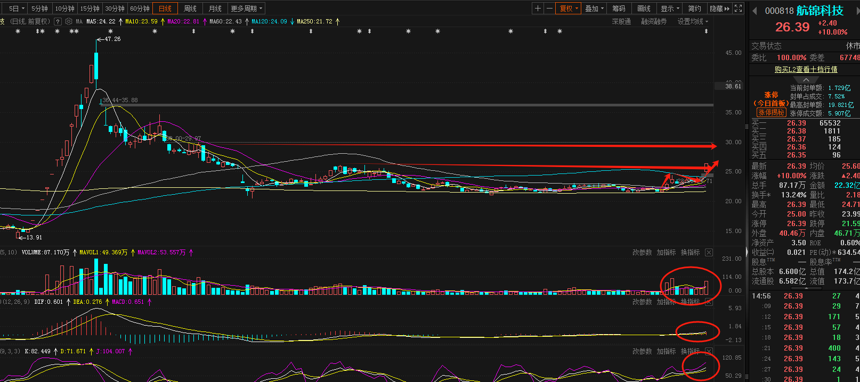Toggle the 筹码 chip distribution panel
The height and width of the screenshot is (382, 860).
(x=619, y=9)
